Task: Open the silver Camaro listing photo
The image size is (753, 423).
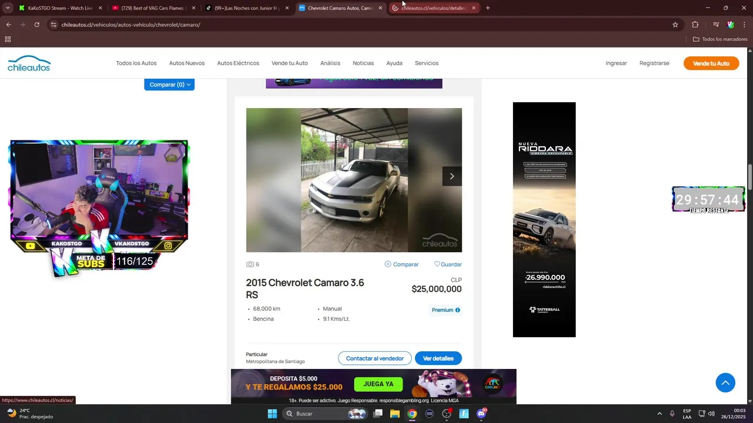Action: pos(354,180)
